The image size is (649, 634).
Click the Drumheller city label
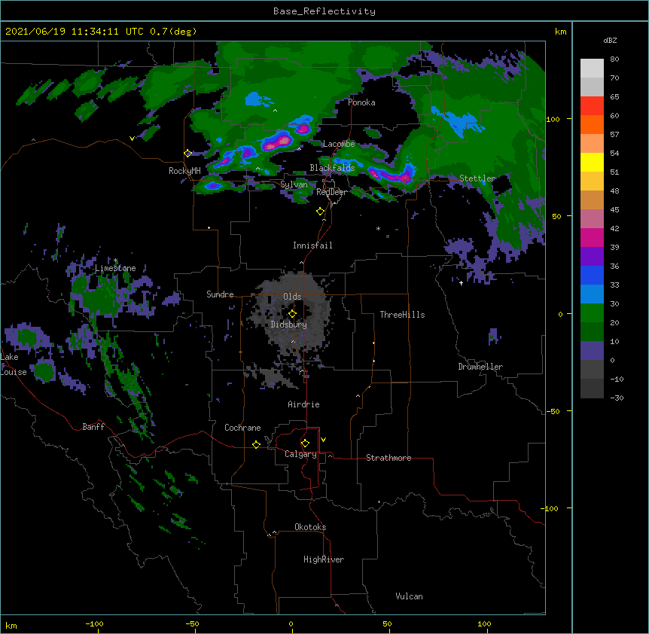480,367
